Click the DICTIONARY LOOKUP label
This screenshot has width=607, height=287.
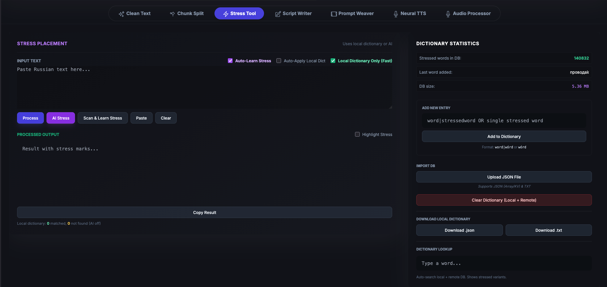pos(434,249)
